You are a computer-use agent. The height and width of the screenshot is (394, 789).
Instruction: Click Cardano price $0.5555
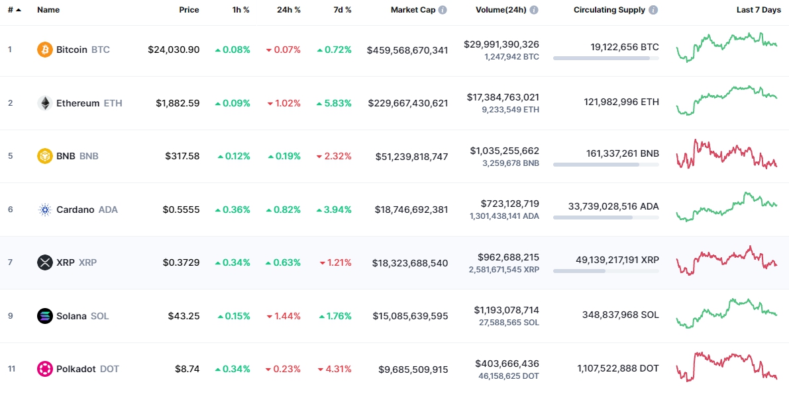[x=181, y=210]
